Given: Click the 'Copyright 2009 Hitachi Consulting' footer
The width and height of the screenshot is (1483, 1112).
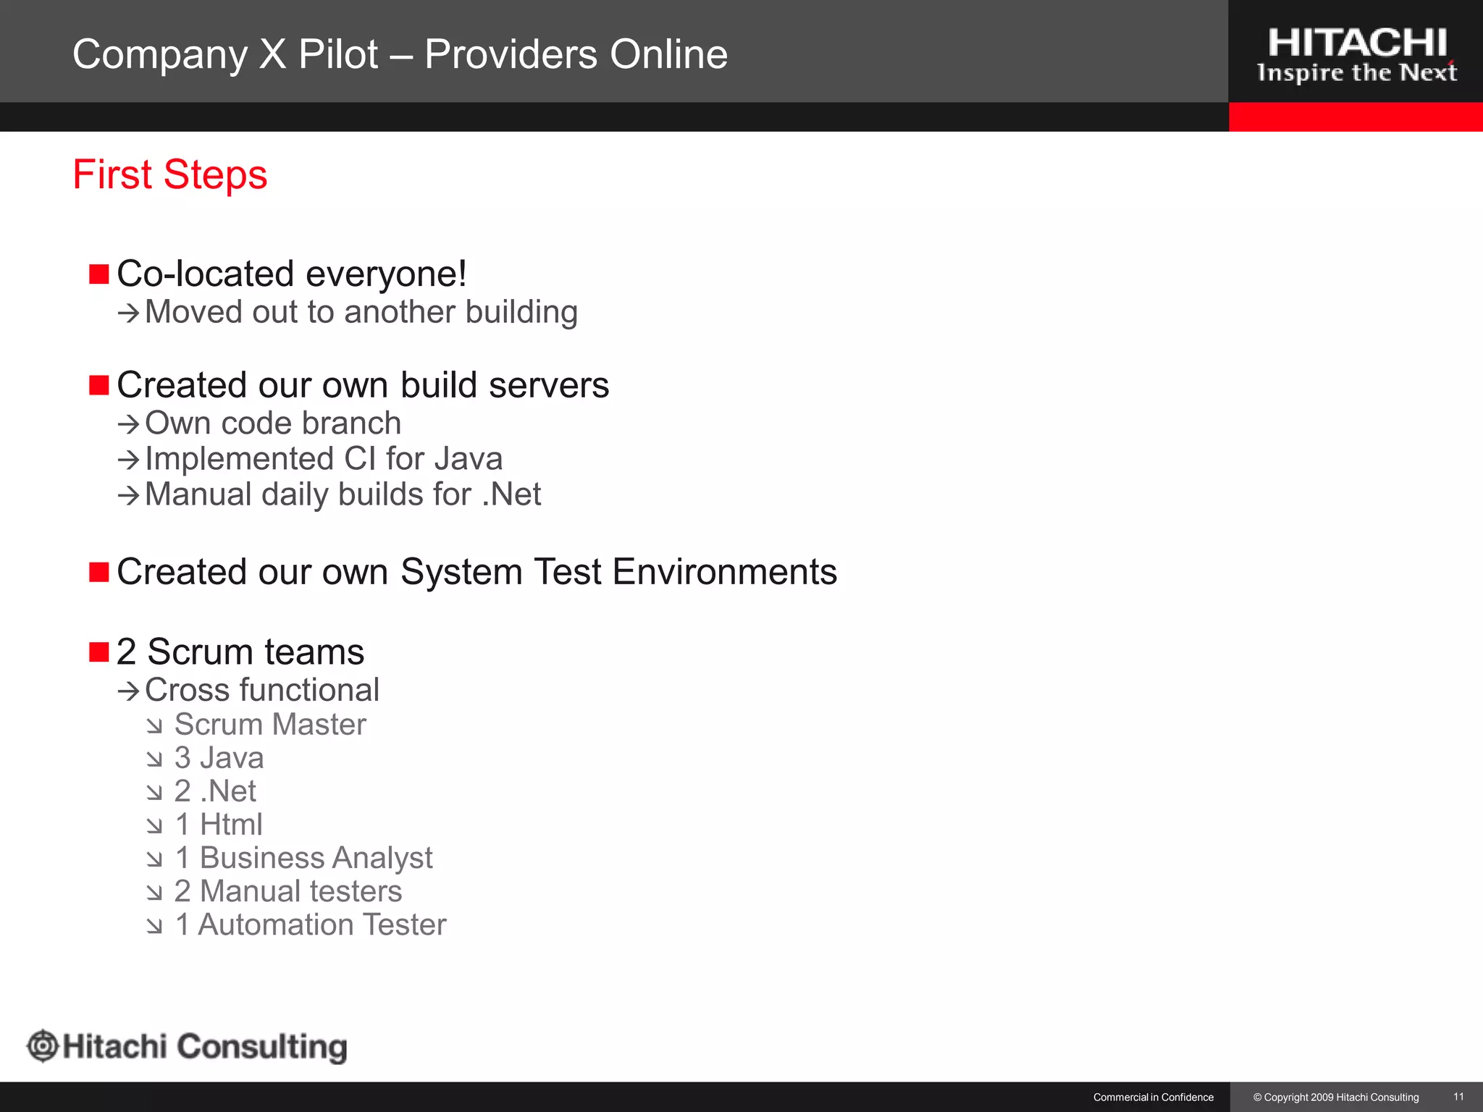Looking at the screenshot, I should 1336,1098.
